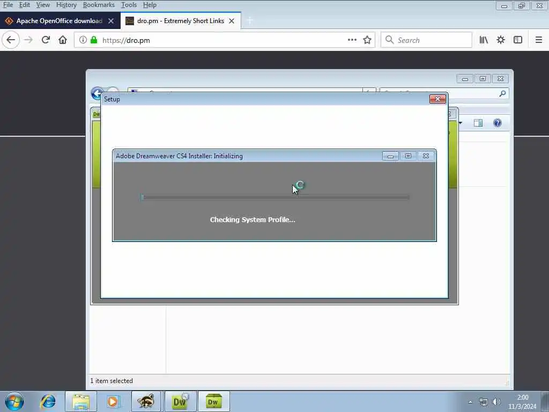Click Explorer window back button
The image size is (549, 412).
97,93
